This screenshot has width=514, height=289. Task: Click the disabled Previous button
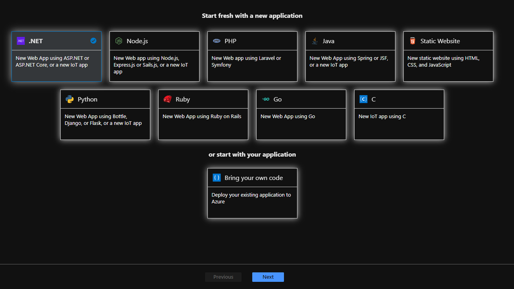tap(223, 277)
